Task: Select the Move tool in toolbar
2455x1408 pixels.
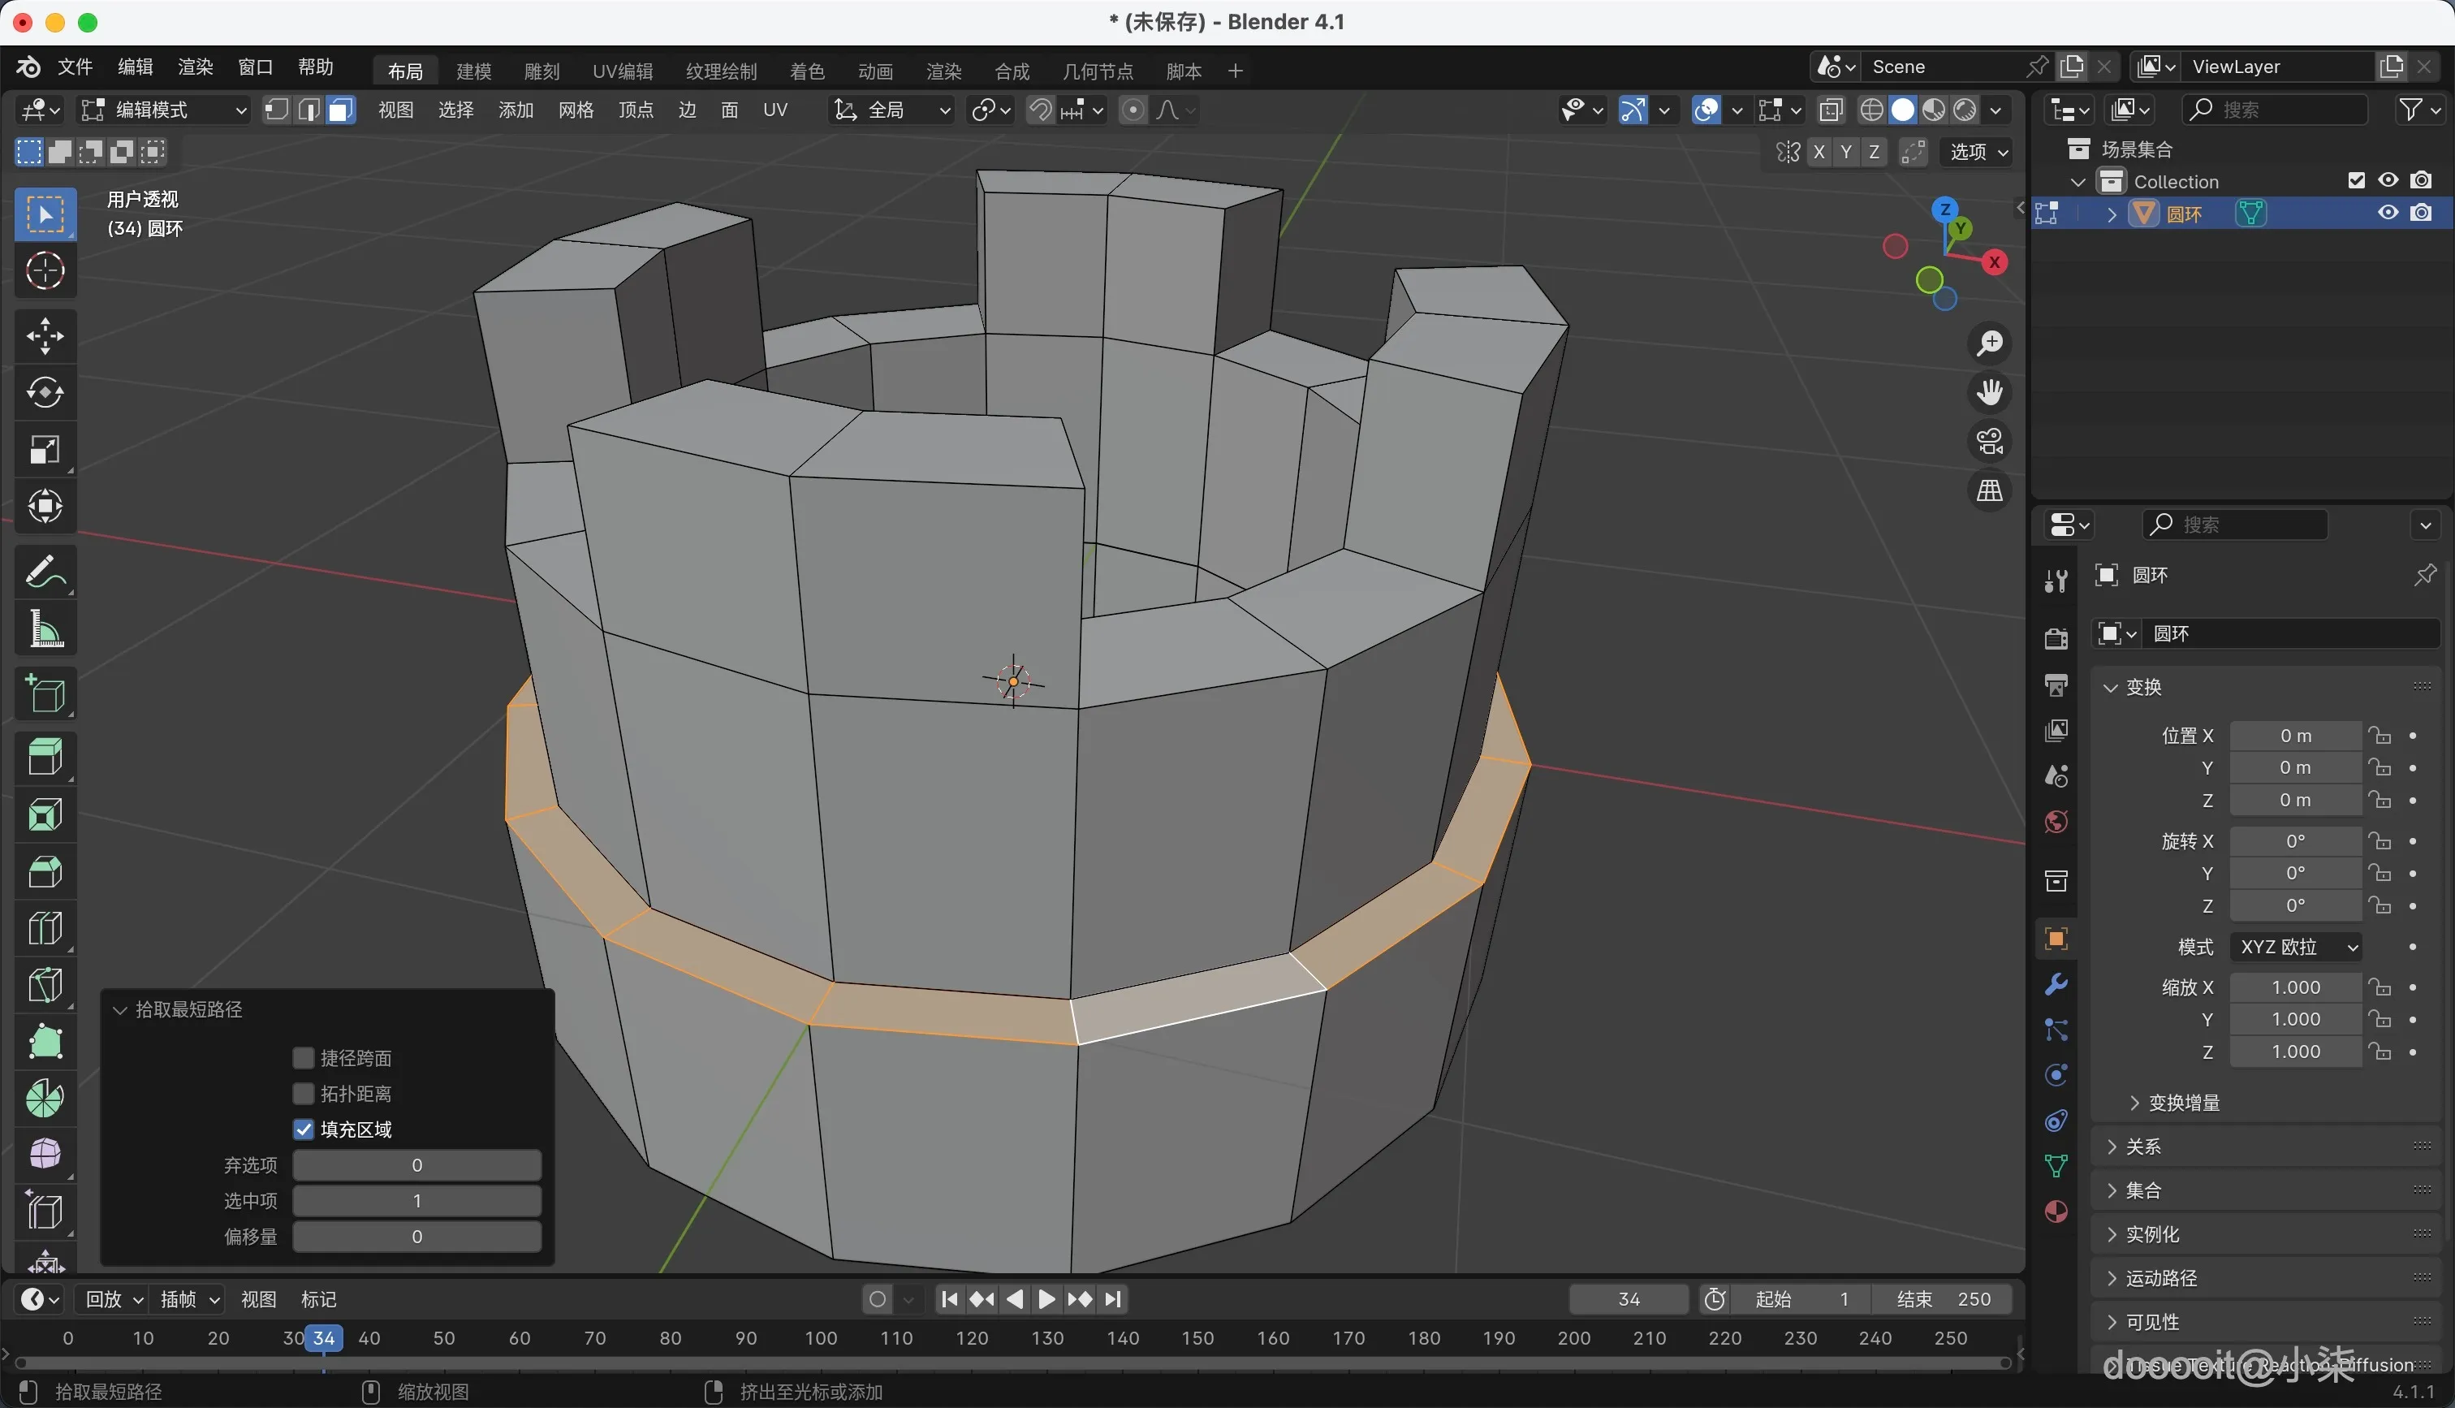Action: coord(45,335)
